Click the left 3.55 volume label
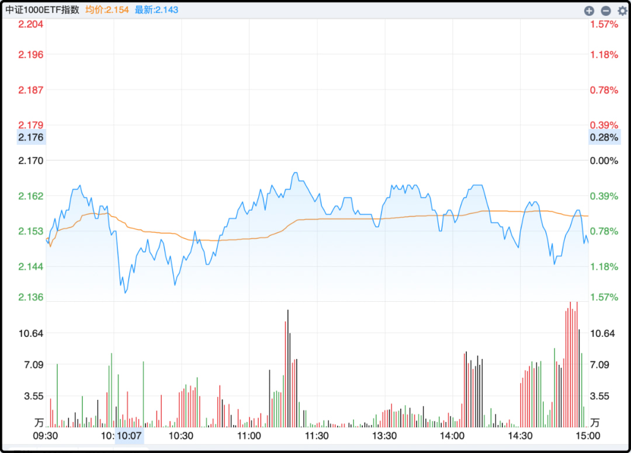Screen dimensions: 631x453 coord(33,396)
